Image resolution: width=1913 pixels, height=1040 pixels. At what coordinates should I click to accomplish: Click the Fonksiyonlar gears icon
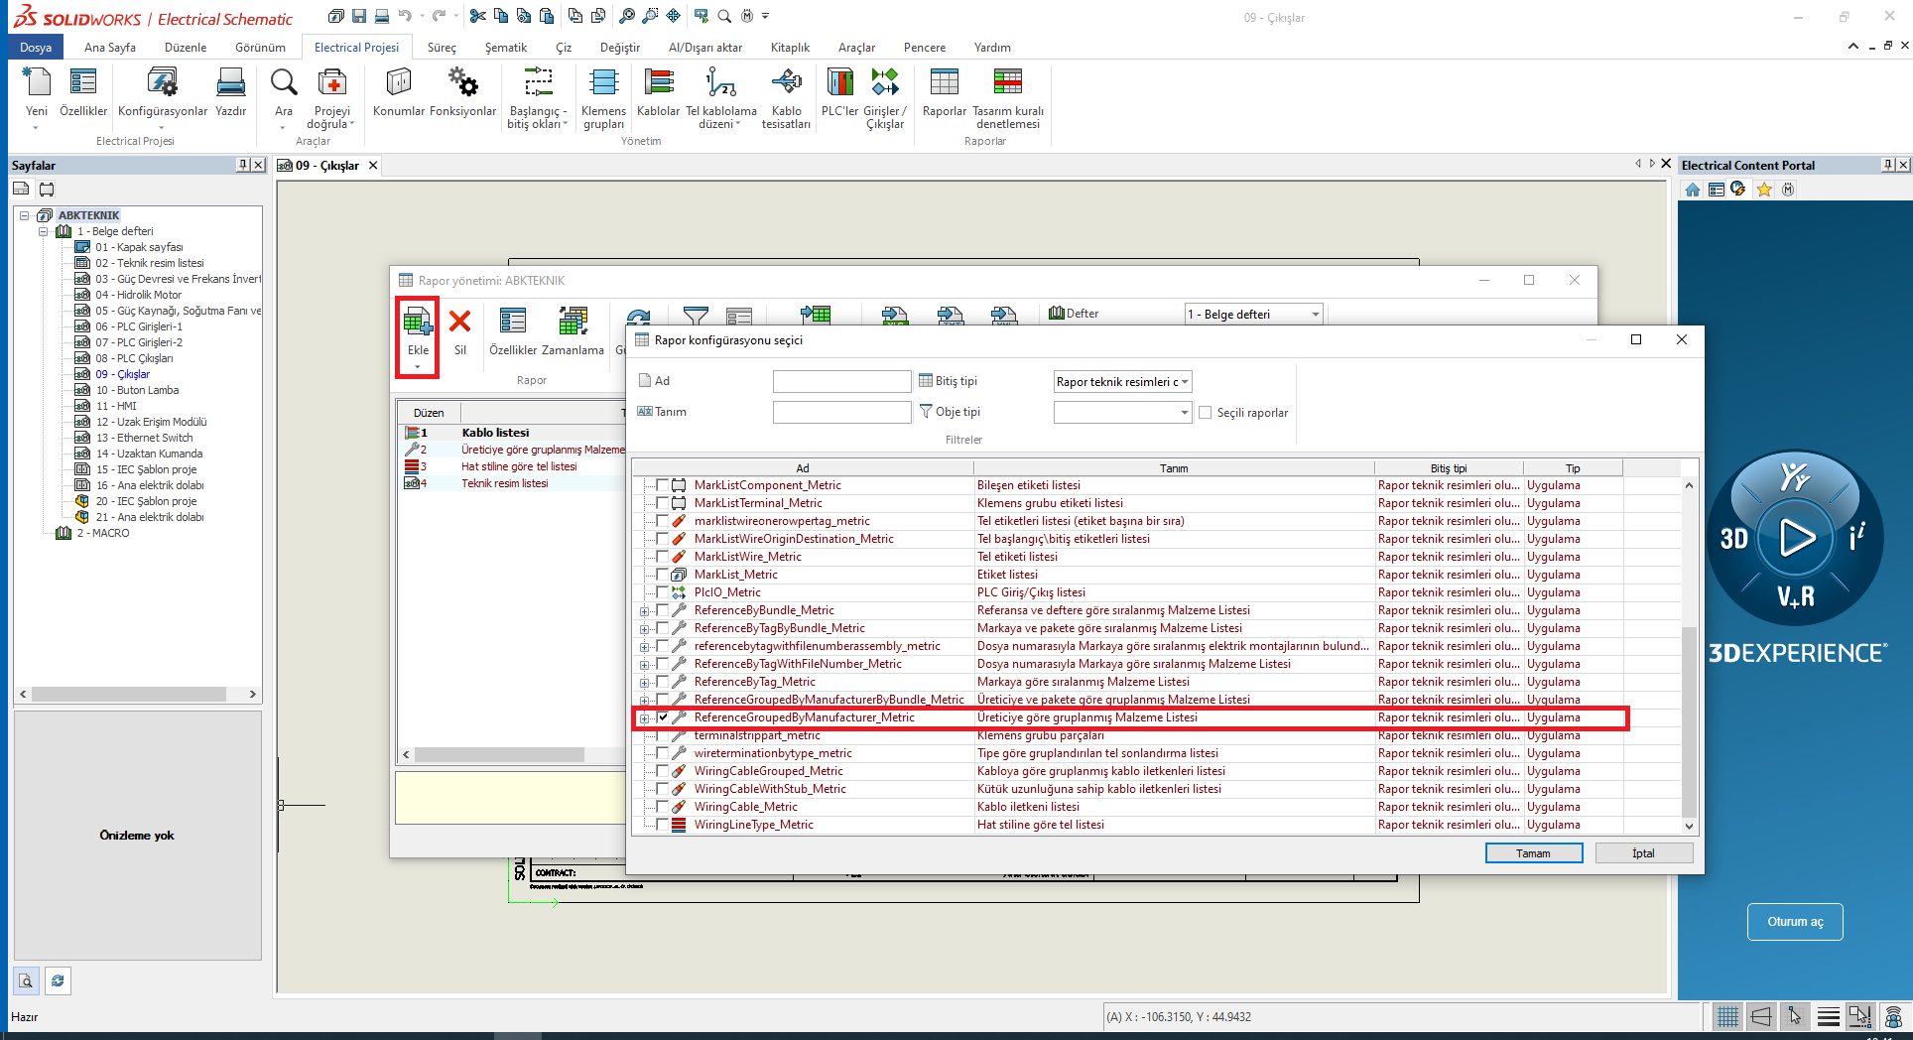[x=462, y=83]
